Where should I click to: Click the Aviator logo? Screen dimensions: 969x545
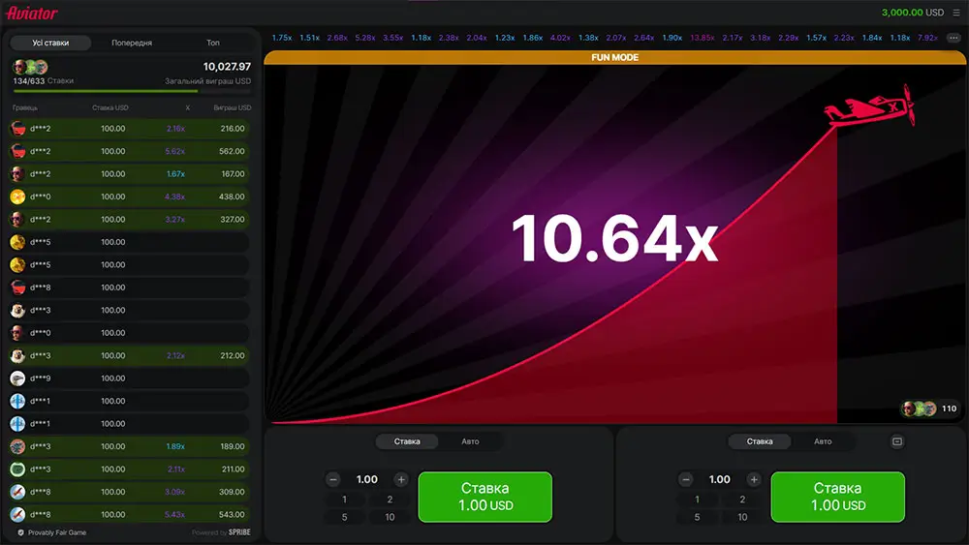pos(32,14)
